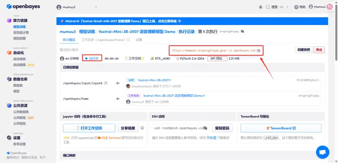Click the 模型训练 breadcrumb link
The image size is (338, 163).
(x=87, y=32)
